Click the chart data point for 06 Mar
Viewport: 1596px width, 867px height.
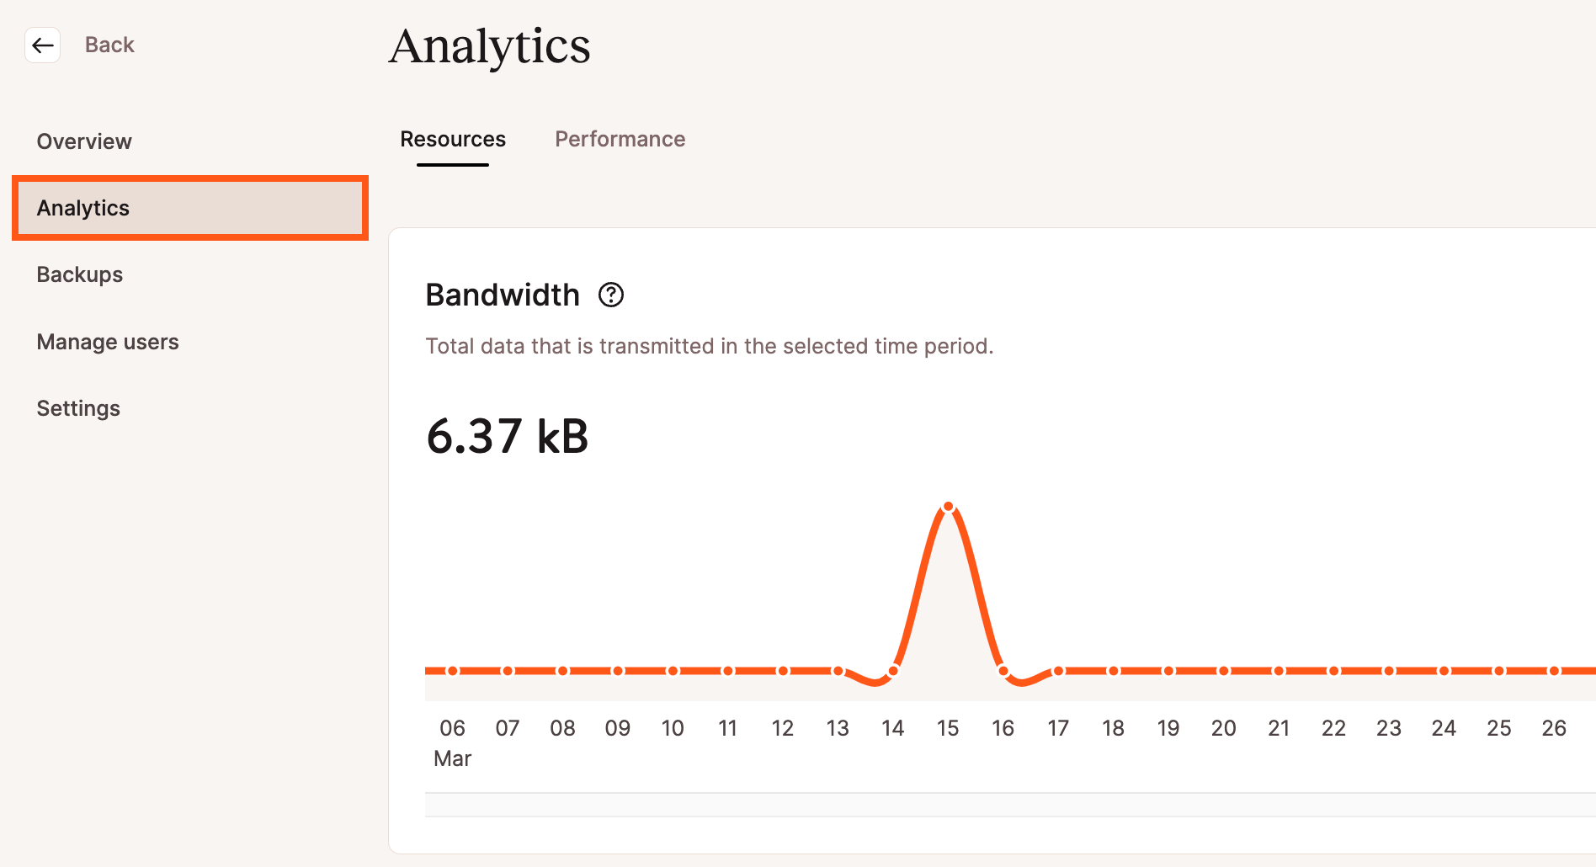pos(453,671)
